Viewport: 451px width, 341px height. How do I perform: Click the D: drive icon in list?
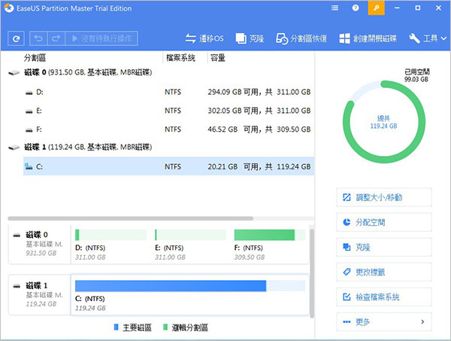(29, 93)
